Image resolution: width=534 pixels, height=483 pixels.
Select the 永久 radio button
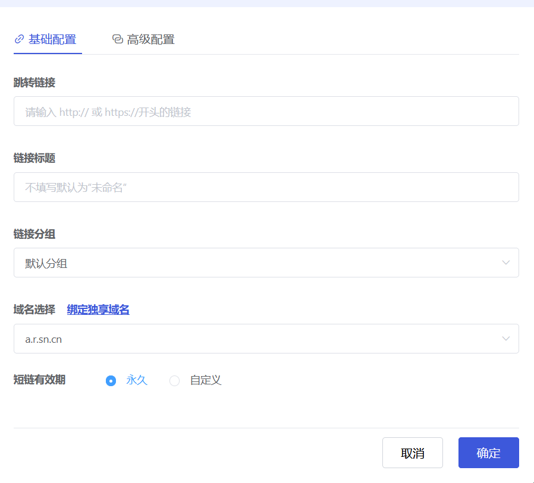[111, 381]
